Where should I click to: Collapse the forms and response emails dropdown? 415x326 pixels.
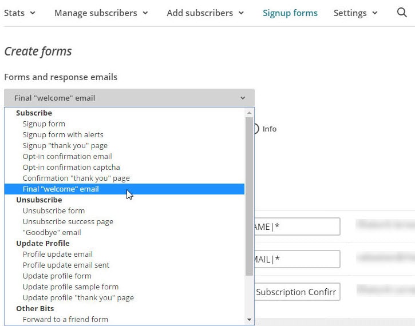click(129, 98)
